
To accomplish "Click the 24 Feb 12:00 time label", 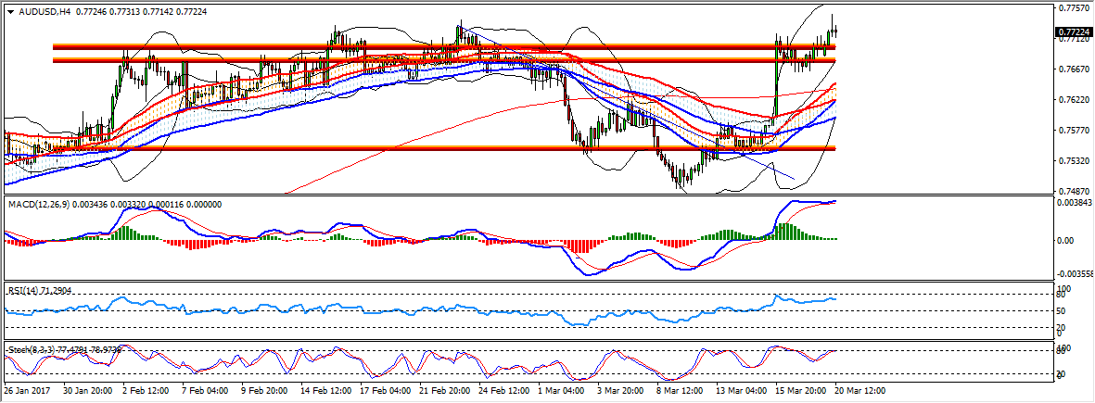I will (x=503, y=391).
